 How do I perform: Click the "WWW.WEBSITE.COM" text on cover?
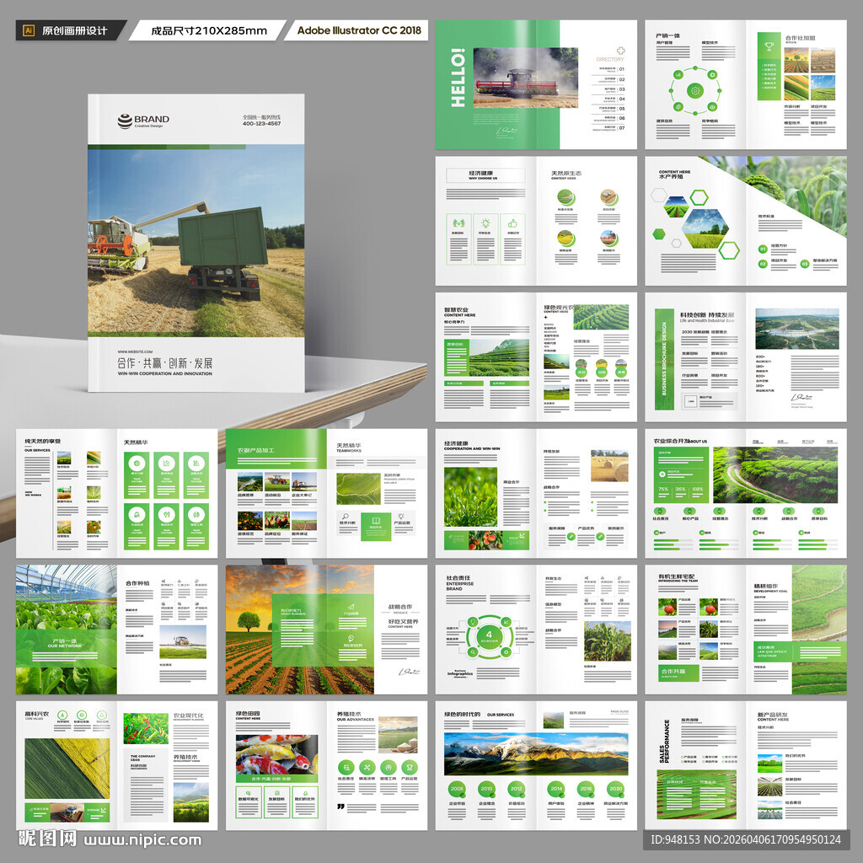point(135,351)
